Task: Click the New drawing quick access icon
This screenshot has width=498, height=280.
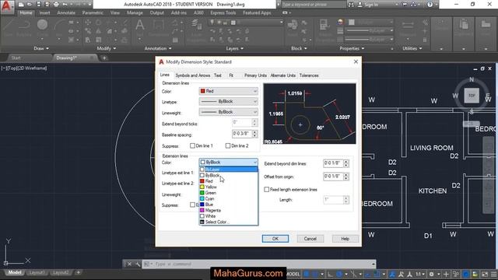Action: [x=21, y=5]
